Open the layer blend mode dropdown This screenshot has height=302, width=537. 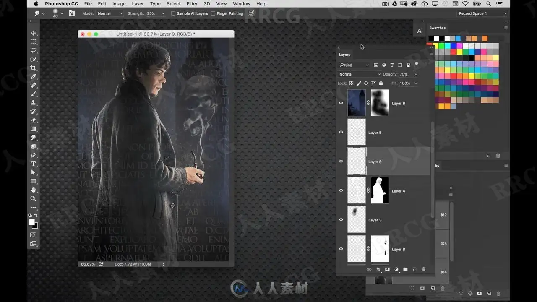point(360,74)
